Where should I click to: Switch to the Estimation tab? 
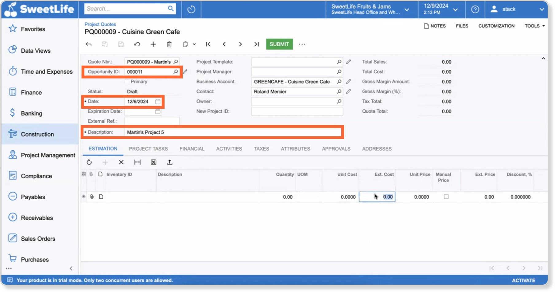point(103,149)
